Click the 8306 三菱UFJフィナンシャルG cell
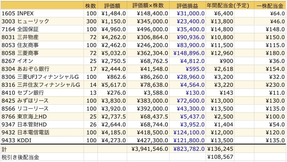Viewport: 287px width, 162px height. [42, 77]
